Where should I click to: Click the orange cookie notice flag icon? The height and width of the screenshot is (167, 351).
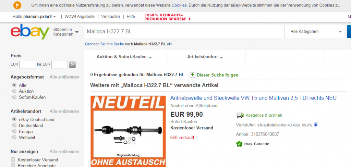click(x=17, y=5)
